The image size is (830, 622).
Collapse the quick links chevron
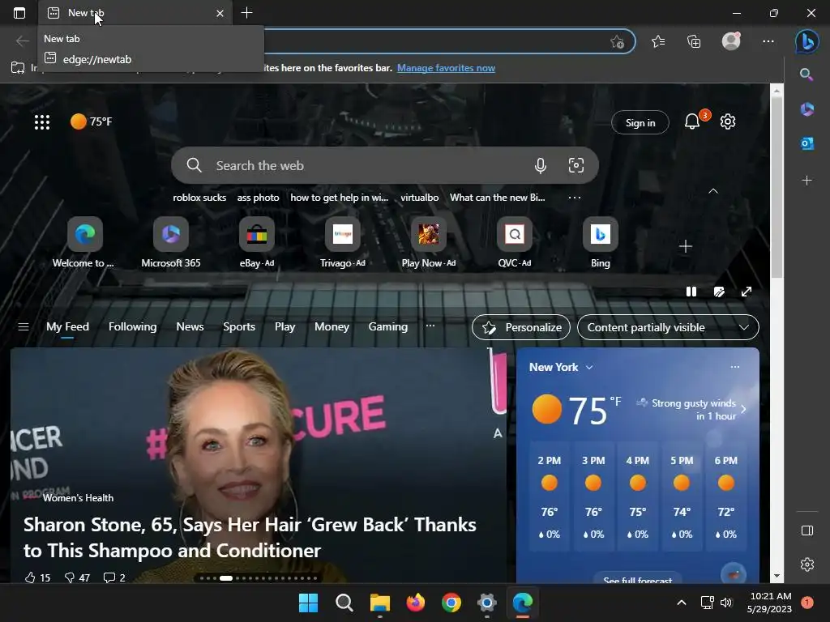713,191
